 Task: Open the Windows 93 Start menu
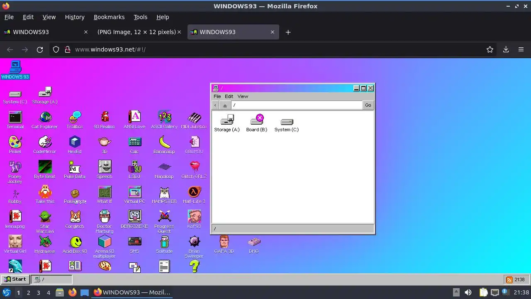15,279
